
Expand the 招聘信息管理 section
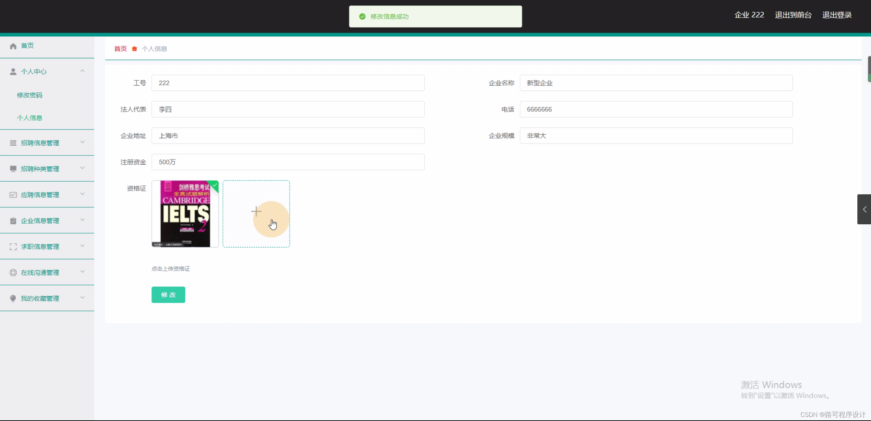coord(82,143)
